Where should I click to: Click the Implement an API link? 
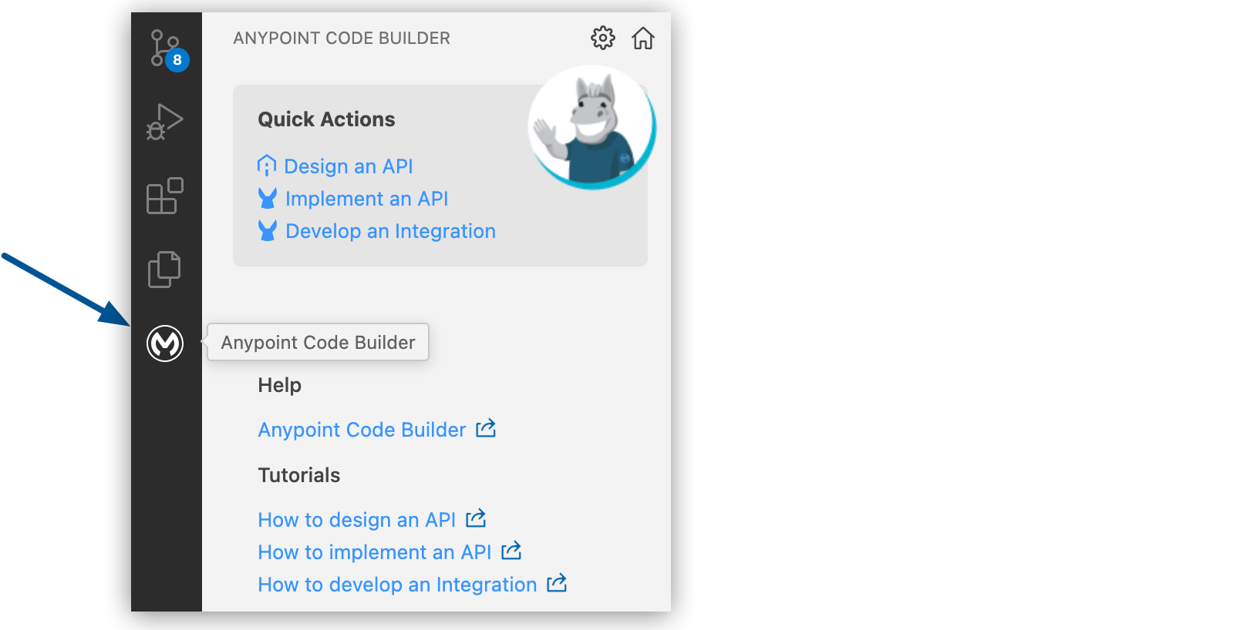367,199
